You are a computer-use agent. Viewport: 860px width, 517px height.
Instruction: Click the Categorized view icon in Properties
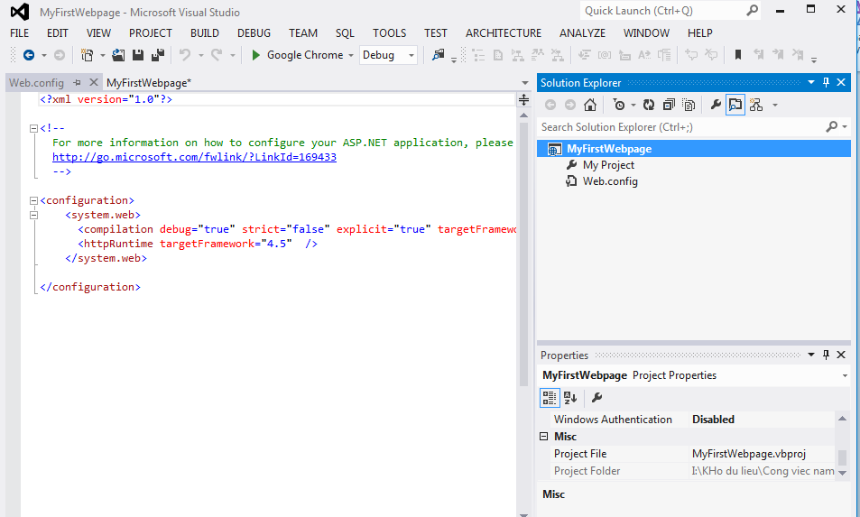550,398
